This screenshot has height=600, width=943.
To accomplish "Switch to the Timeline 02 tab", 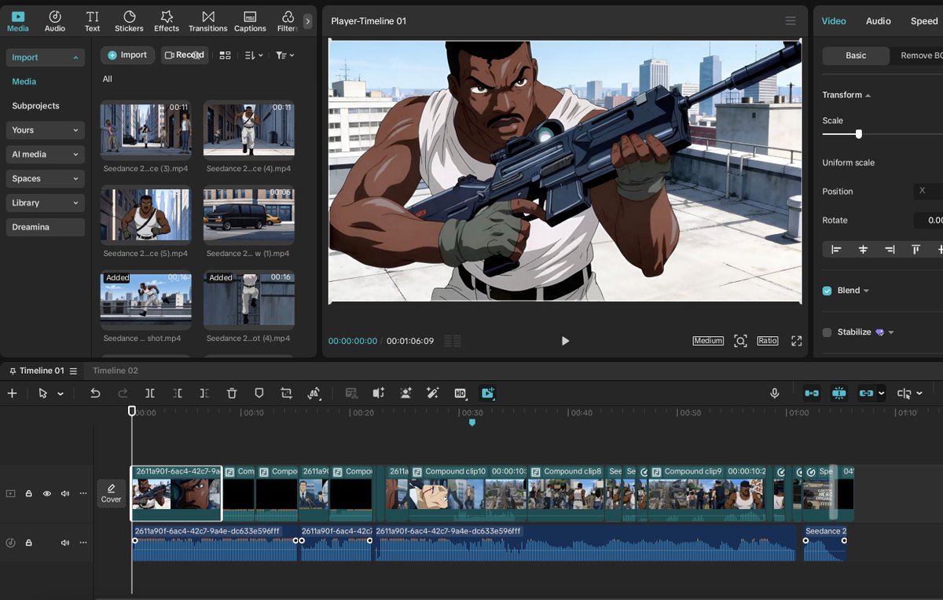I will pyautogui.click(x=115, y=371).
